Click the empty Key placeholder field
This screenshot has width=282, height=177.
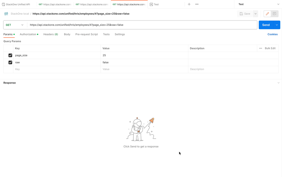tap(57, 69)
